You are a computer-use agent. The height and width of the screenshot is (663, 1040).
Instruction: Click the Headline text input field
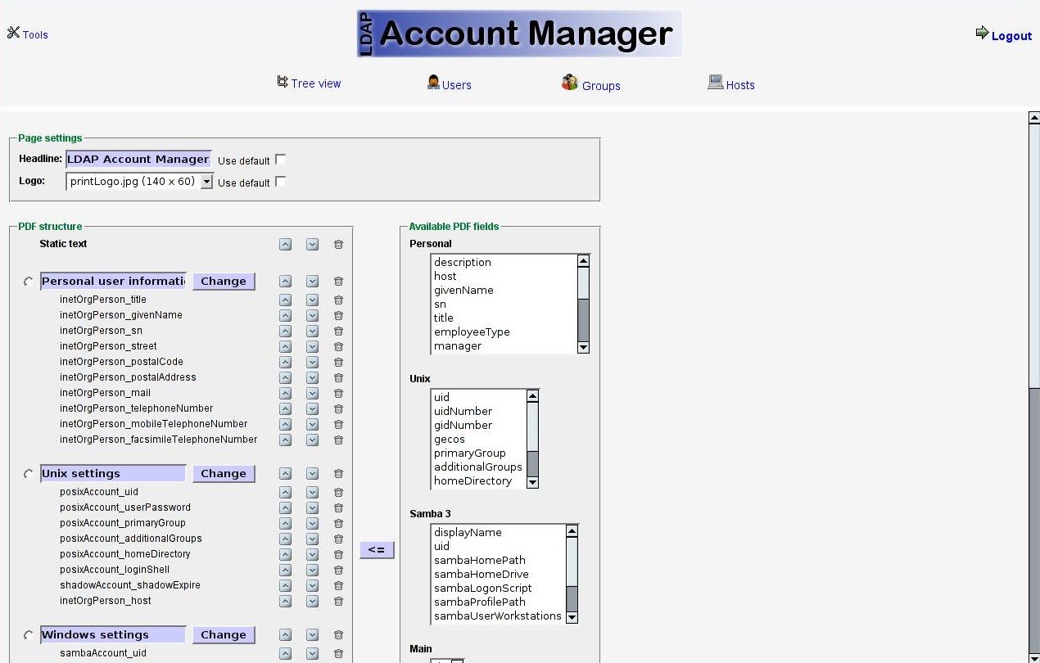138,160
